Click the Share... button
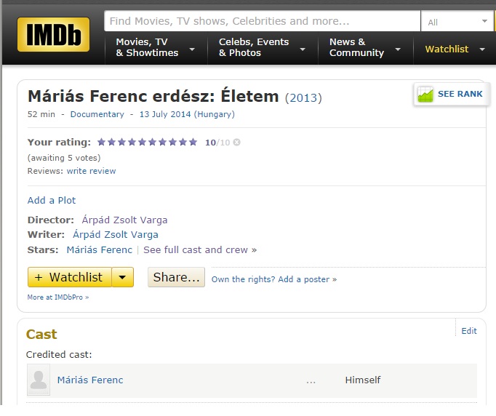 [176, 277]
